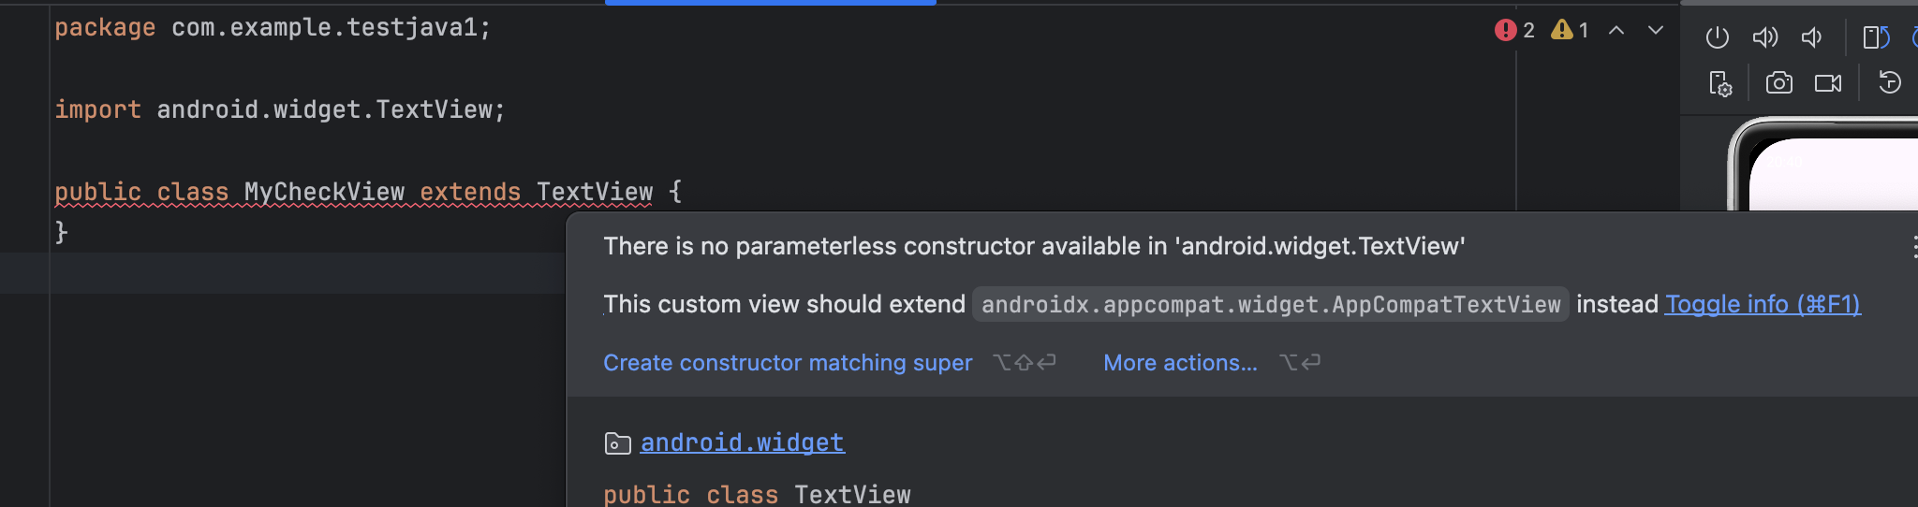
Task: Click the MyCheckView class name in editor
Action: [324, 192]
